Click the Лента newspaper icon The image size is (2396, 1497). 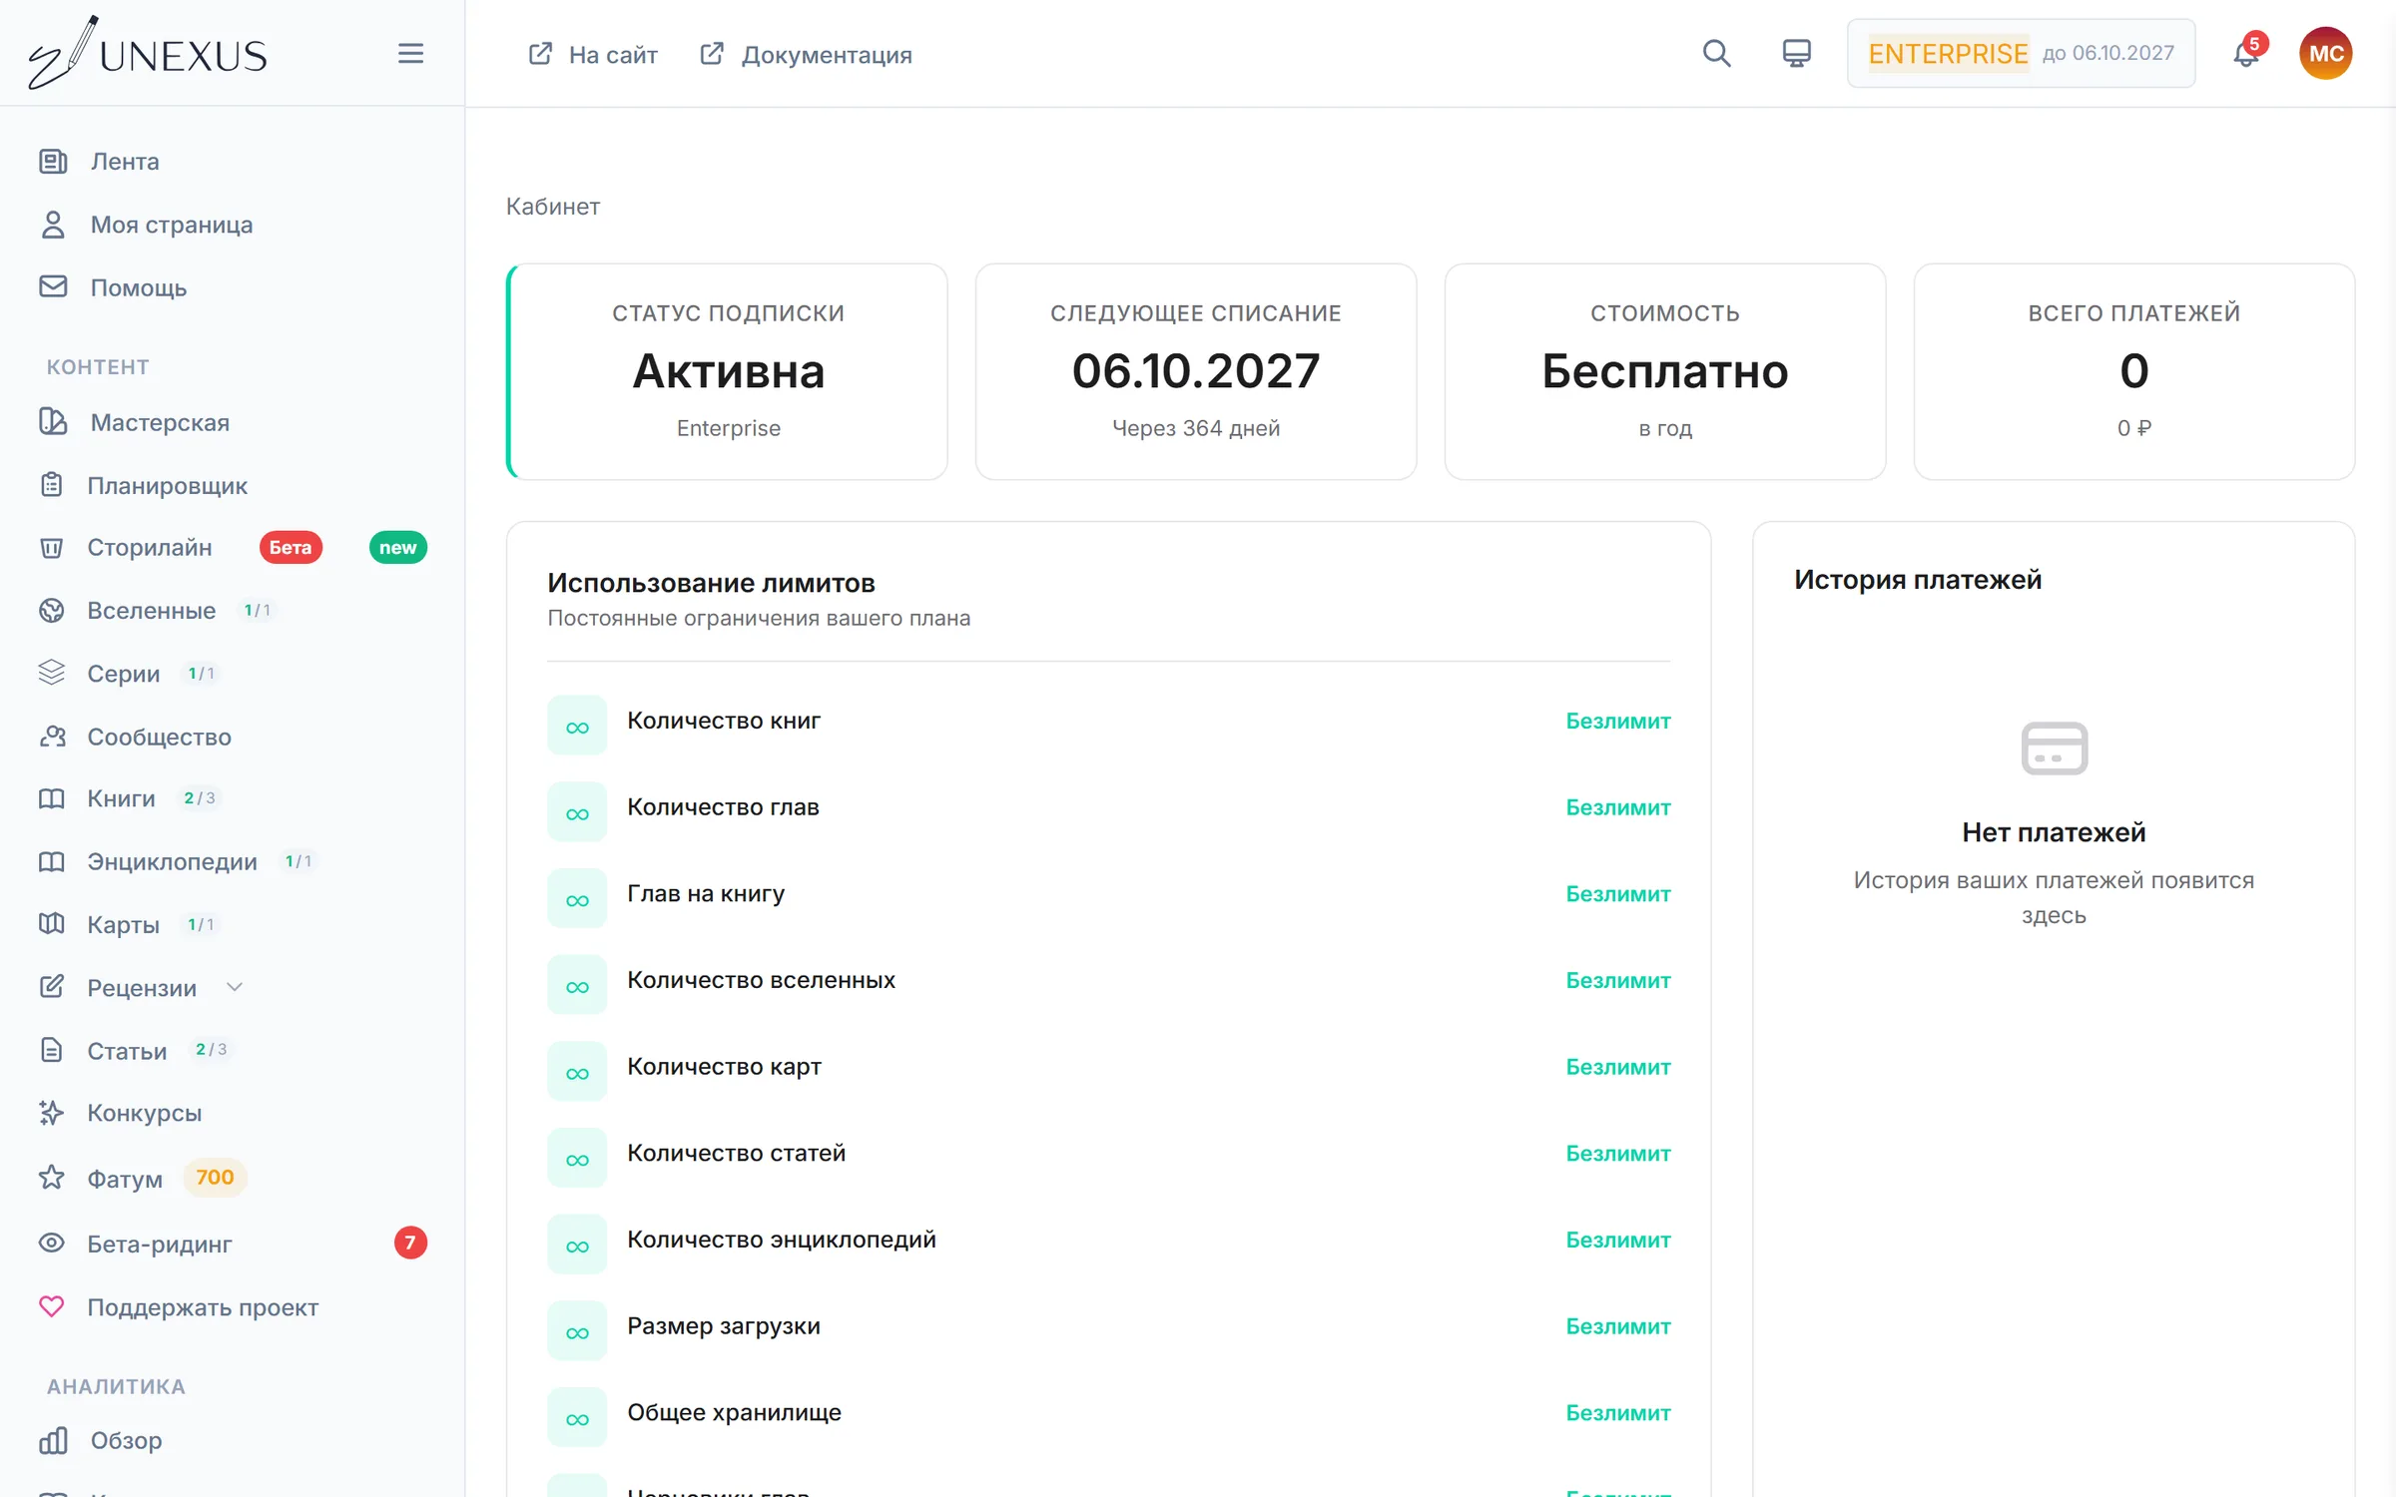click(53, 161)
